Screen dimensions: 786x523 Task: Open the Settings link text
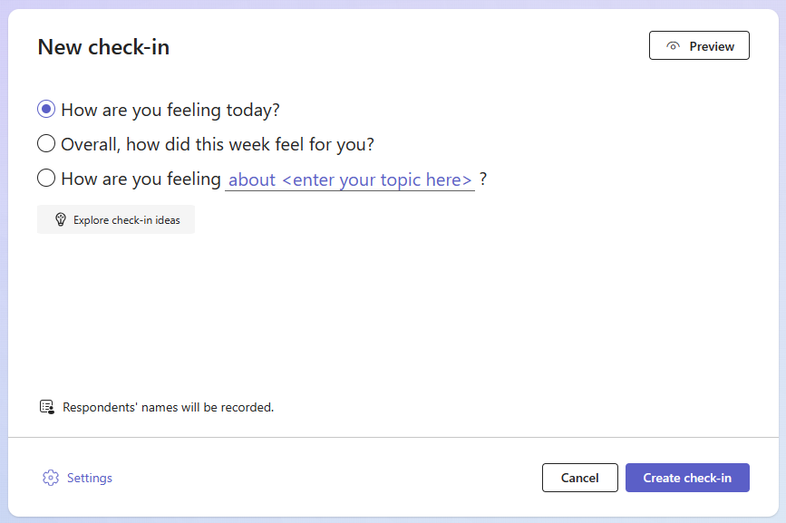point(90,478)
